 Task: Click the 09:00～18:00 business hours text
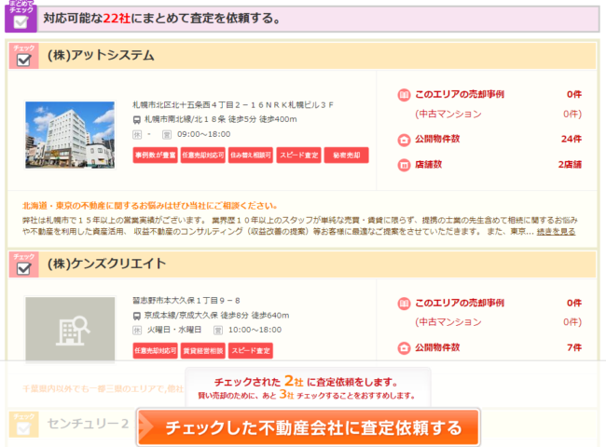pos(203,134)
